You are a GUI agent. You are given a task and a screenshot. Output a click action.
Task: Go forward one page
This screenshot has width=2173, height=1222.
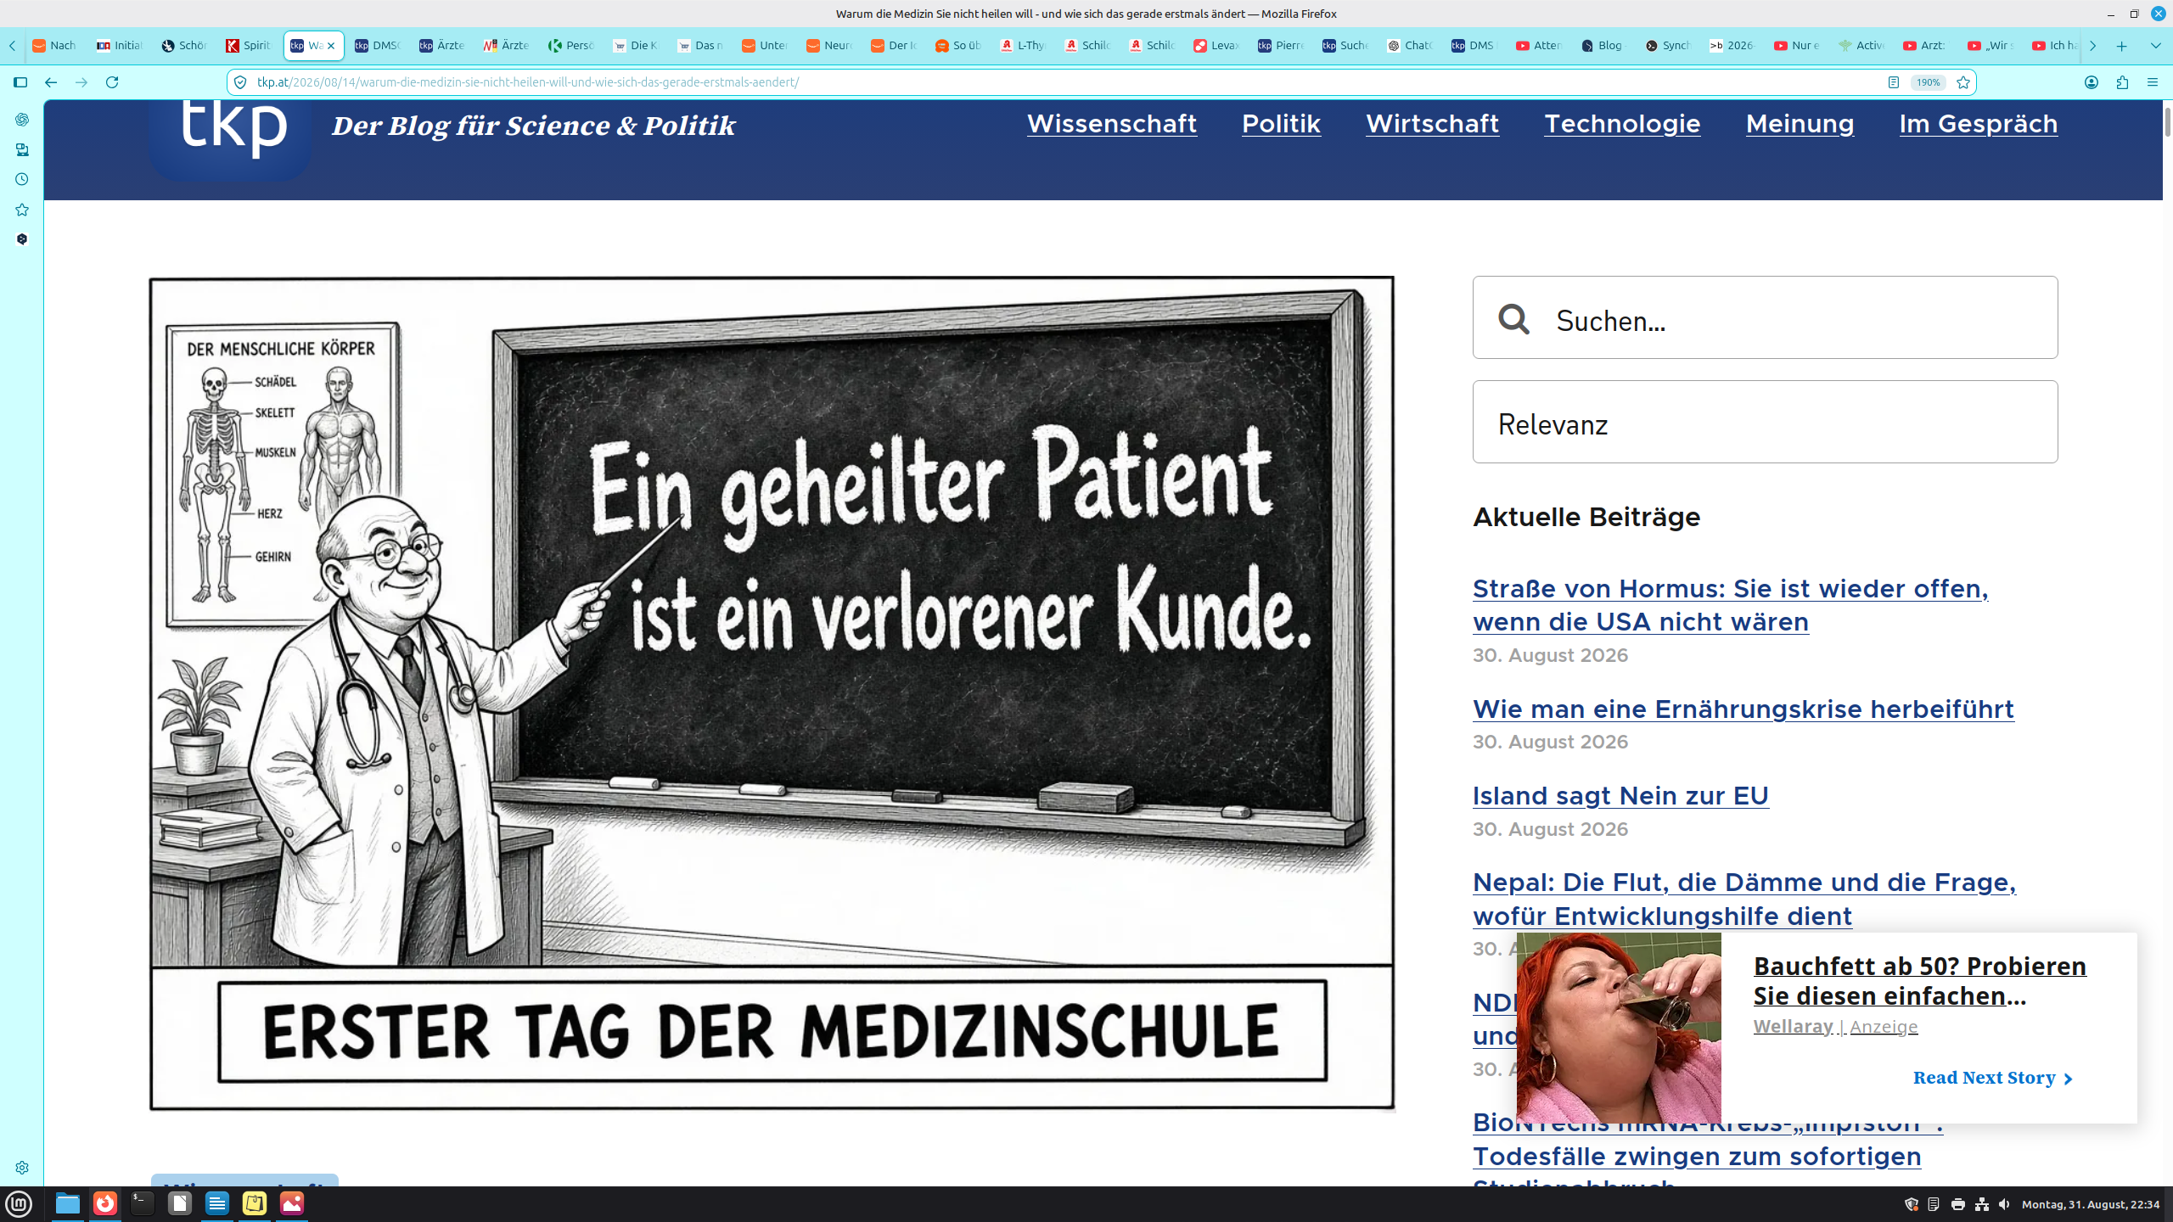point(81,82)
